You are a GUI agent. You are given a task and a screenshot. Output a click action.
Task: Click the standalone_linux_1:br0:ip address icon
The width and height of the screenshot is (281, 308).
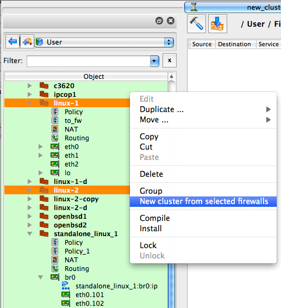[x=66, y=286]
